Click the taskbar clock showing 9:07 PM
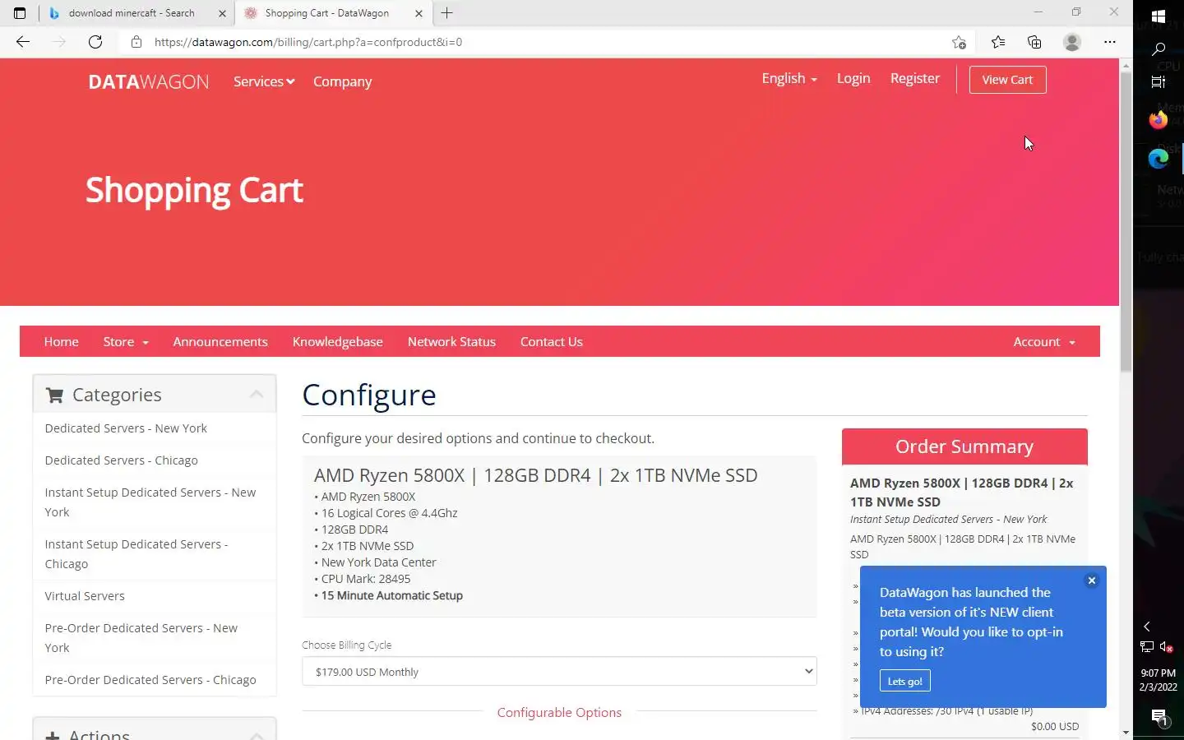Viewport: 1184px width, 740px height. [x=1158, y=680]
